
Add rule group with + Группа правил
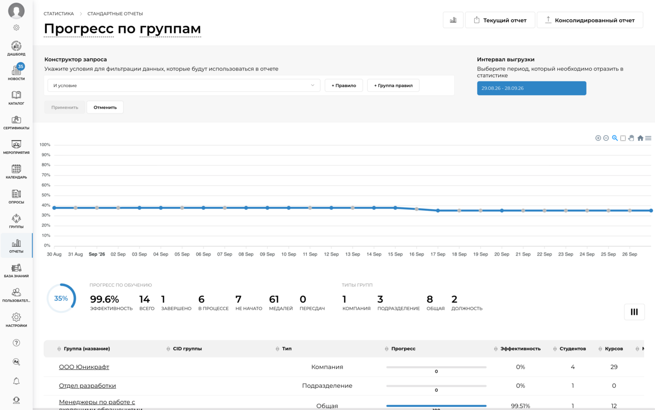393,85
